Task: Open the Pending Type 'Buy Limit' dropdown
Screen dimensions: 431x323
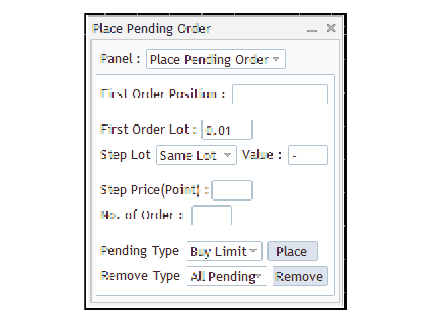Action: (x=224, y=252)
